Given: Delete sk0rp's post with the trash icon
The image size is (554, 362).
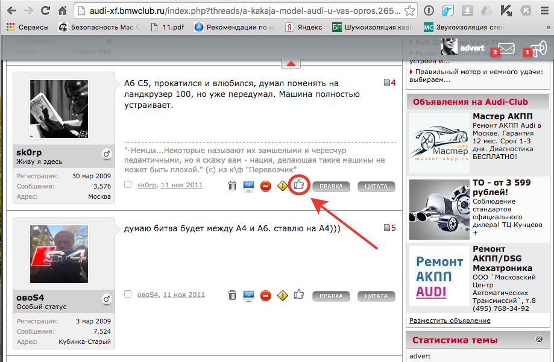Looking at the screenshot, I should pyautogui.click(x=232, y=186).
